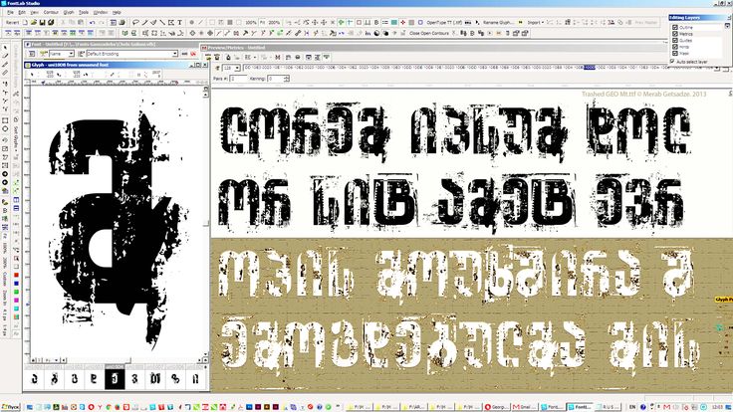This screenshot has width=733, height=412.
Task: Select the arrow pointer tool in left toolbox
Action: pyautogui.click(x=5, y=47)
